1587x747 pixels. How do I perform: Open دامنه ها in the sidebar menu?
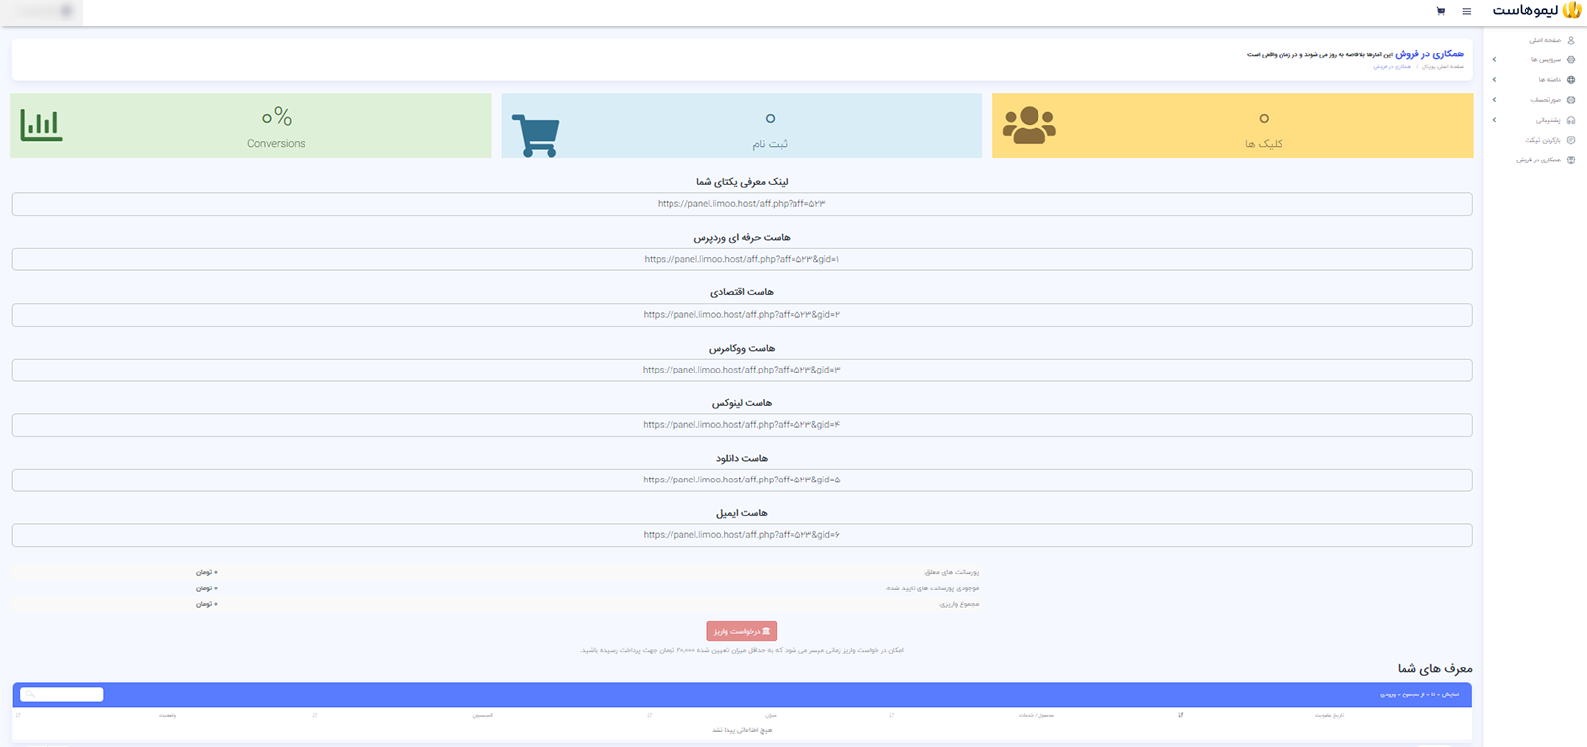(x=1549, y=79)
